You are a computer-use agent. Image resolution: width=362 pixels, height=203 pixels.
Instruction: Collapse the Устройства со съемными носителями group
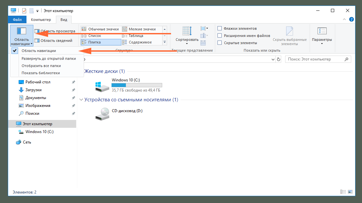tap(81, 100)
